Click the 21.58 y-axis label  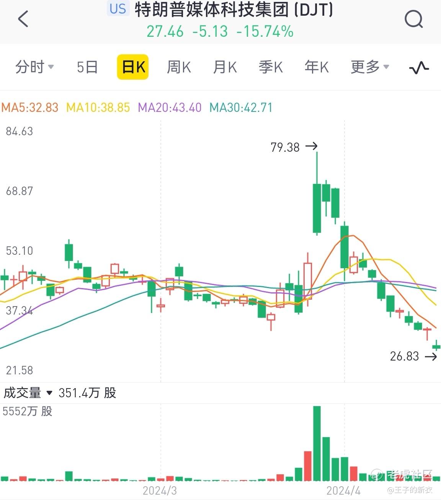pos(20,370)
